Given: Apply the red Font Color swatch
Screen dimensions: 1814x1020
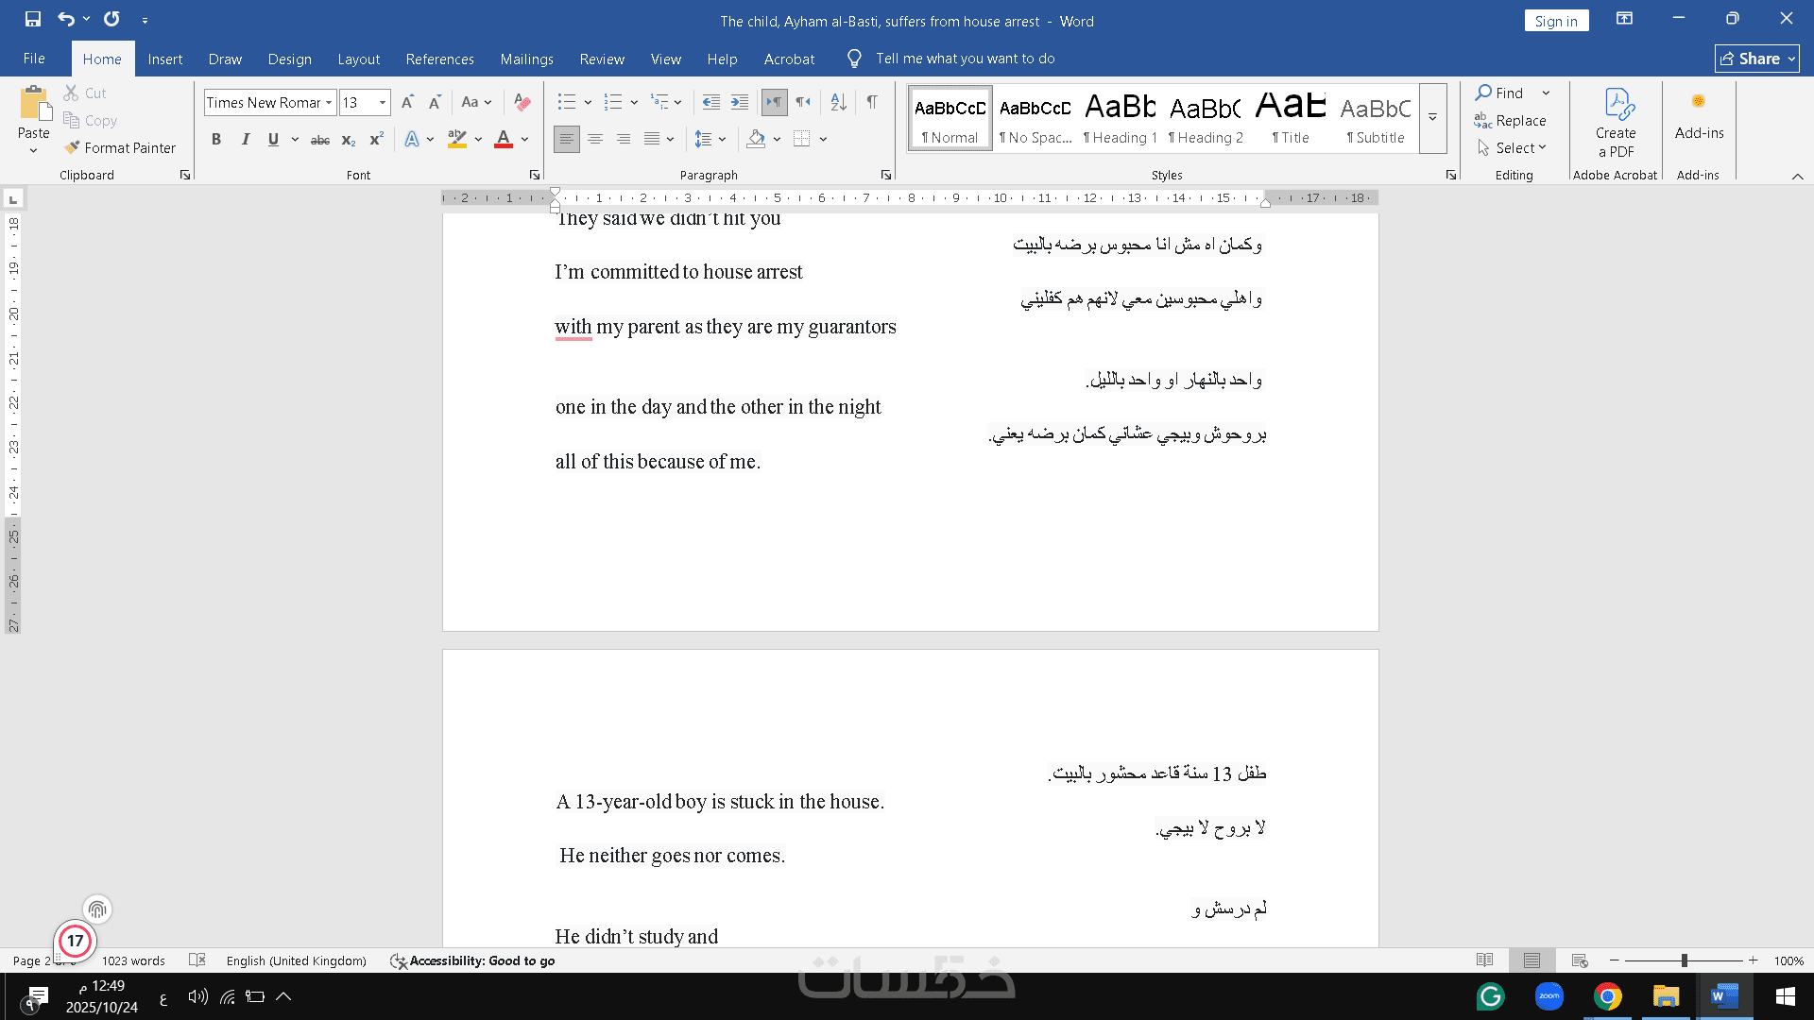Looking at the screenshot, I should [x=504, y=139].
